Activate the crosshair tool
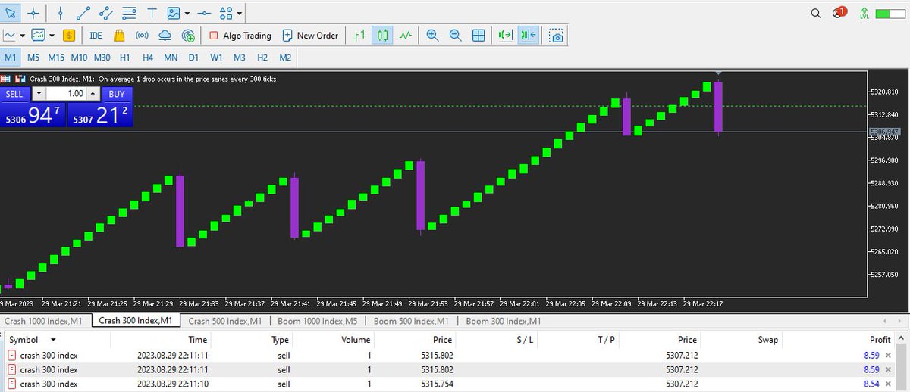The width and height of the screenshot is (910, 392). pyautogui.click(x=33, y=13)
